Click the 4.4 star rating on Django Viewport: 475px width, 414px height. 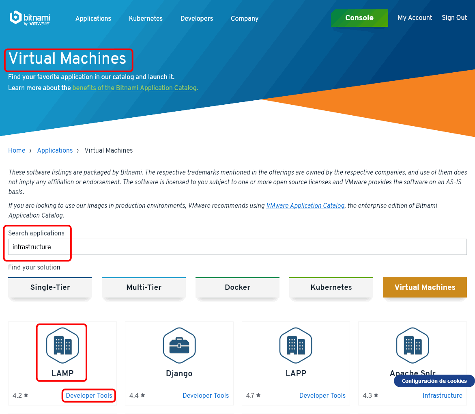click(137, 395)
